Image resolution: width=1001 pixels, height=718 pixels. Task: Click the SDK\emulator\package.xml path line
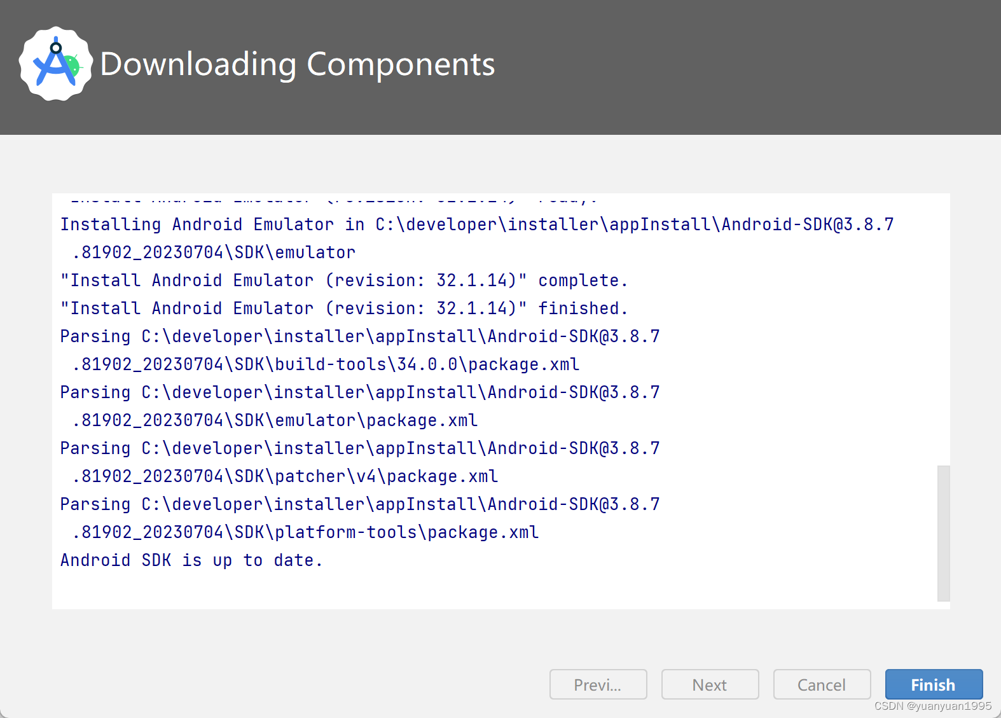coord(275,420)
